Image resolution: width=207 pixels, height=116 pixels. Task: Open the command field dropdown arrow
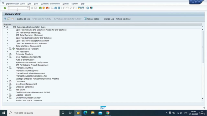click(28, 8)
